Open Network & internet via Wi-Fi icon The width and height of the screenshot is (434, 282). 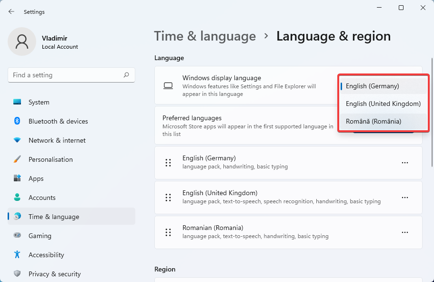[x=17, y=140]
